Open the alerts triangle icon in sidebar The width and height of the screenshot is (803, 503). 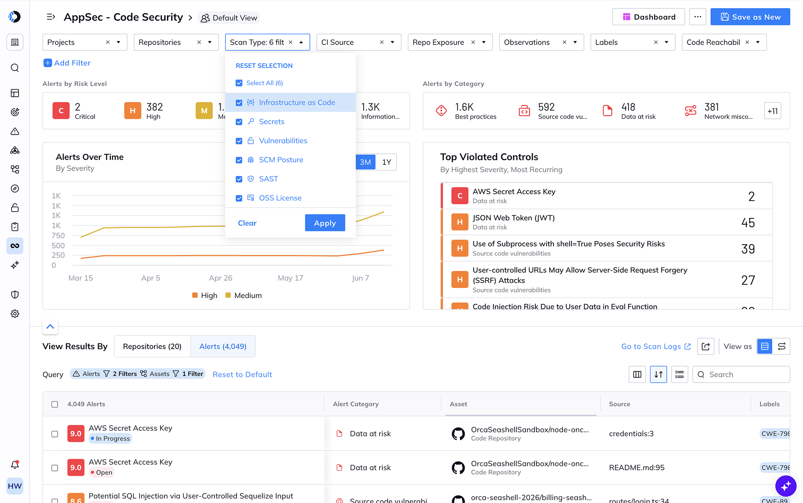(x=15, y=131)
